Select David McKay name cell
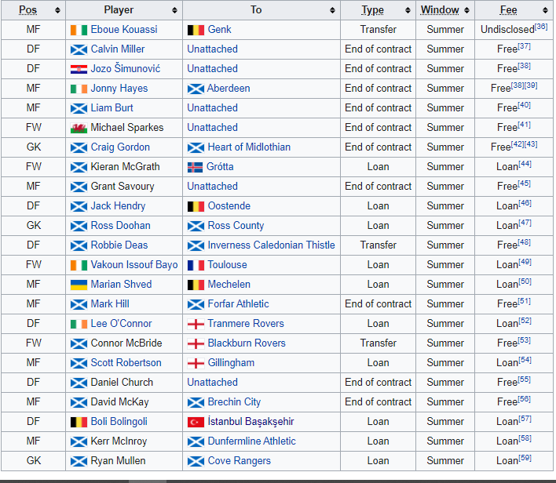The width and height of the screenshot is (556, 483). [x=124, y=402]
